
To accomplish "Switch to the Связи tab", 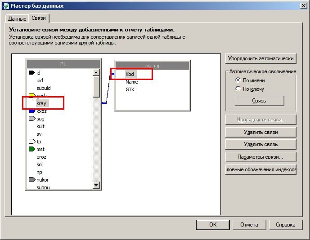I will 39,18.
